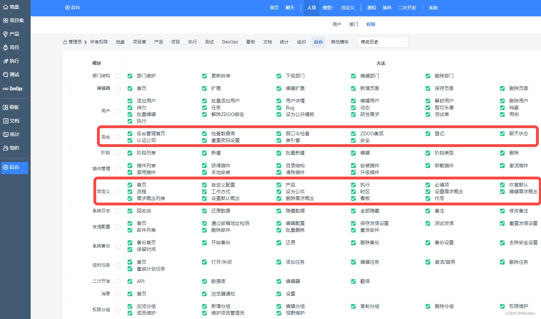This screenshot has height=319, width=541.
Task: Select 人员 in top navigation
Action: pos(312,7)
